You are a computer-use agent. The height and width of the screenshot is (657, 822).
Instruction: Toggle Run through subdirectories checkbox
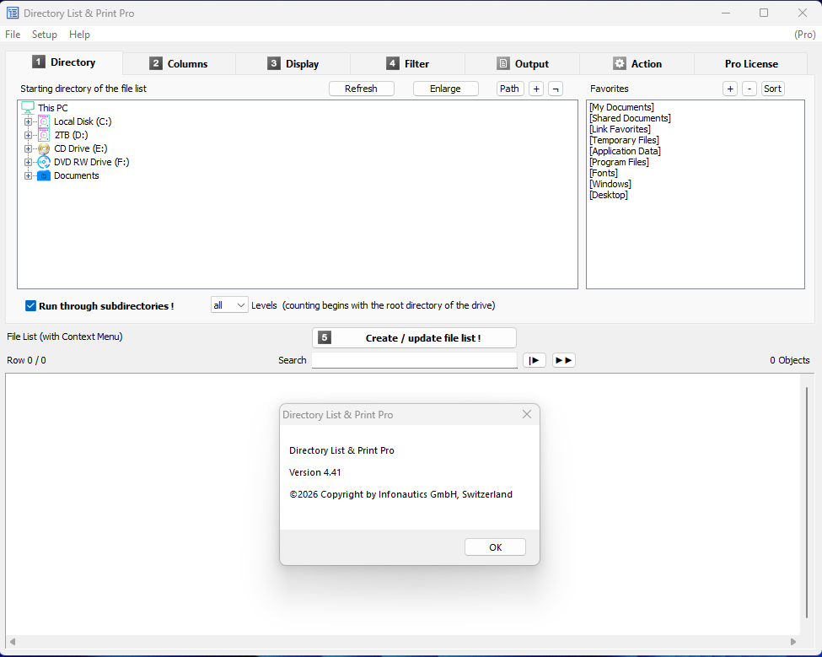pos(31,306)
